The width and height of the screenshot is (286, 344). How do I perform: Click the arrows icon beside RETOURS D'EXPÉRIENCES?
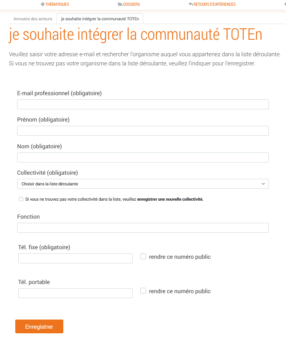point(190,5)
